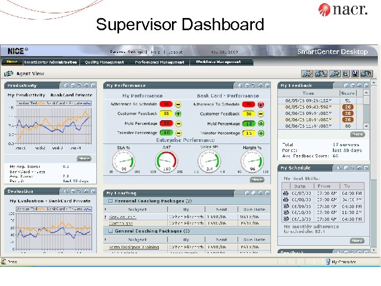Click the edit icon on the My Feedback panel
Image resolution: width=381 pixels, height=286 pixels.
pyautogui.click(x=359, y=85)
